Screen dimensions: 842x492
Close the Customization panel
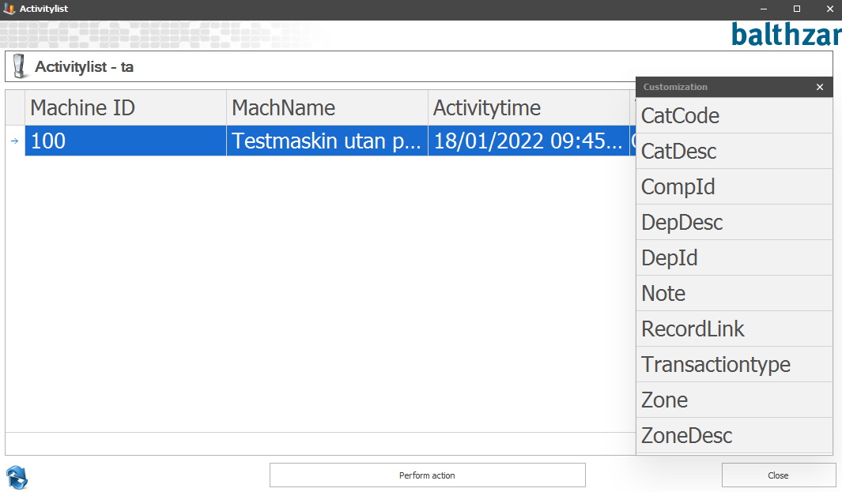820,87
